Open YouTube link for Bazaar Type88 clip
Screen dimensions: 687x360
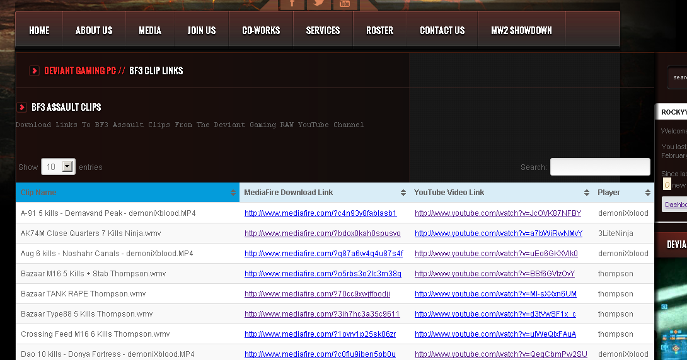point(495,313)
